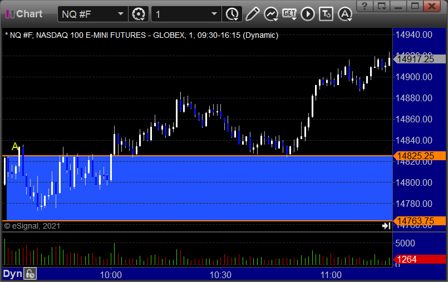This screenshot has width=448, height=282.
Task: Open the help question mark button
Action: pyautogui.click(x=365, y=6)
